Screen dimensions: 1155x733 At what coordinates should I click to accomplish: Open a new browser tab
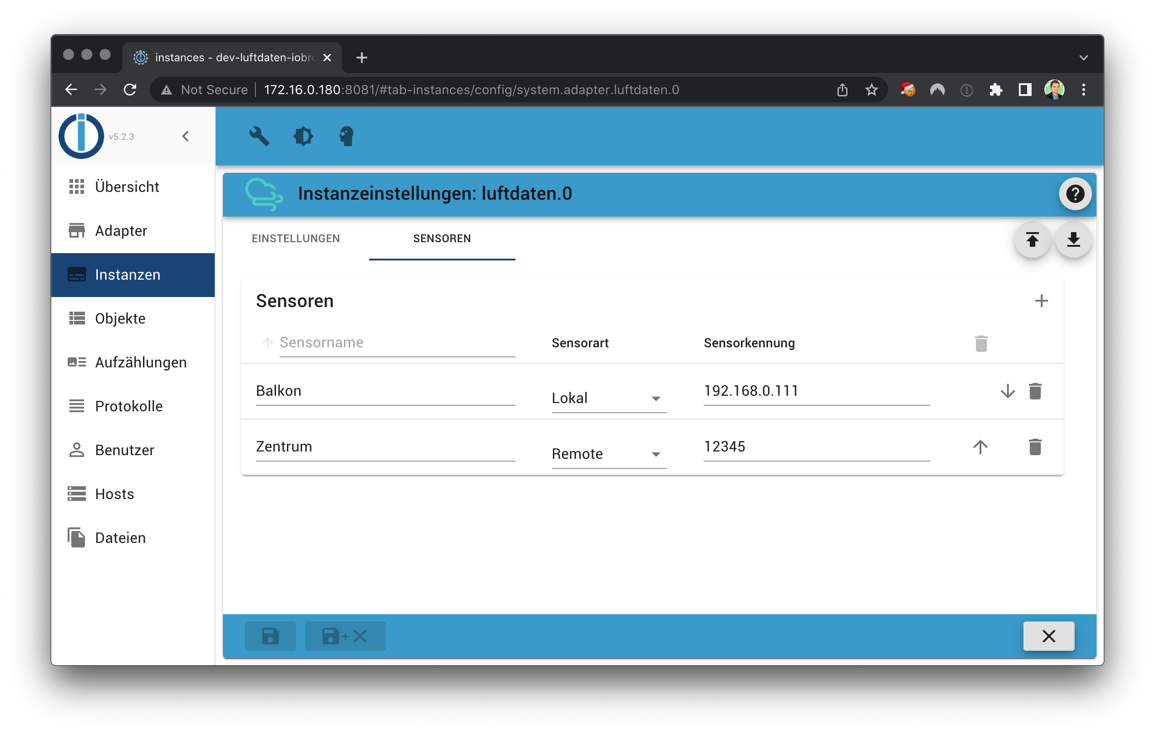coord(362,58)
